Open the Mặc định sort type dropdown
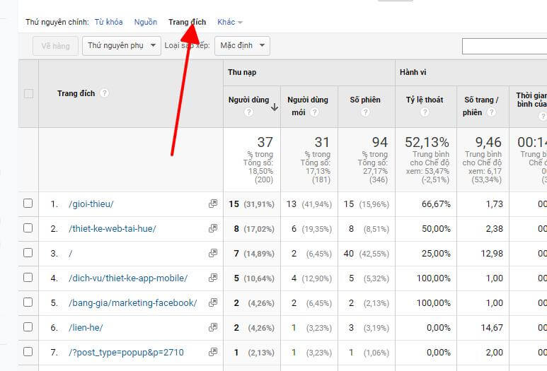Viewport: 547px width, 371px height. point(242,46)
